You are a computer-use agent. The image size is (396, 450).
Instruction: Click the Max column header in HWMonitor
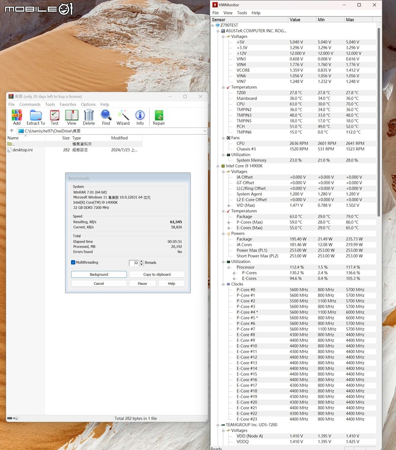(x=358, y=19)
